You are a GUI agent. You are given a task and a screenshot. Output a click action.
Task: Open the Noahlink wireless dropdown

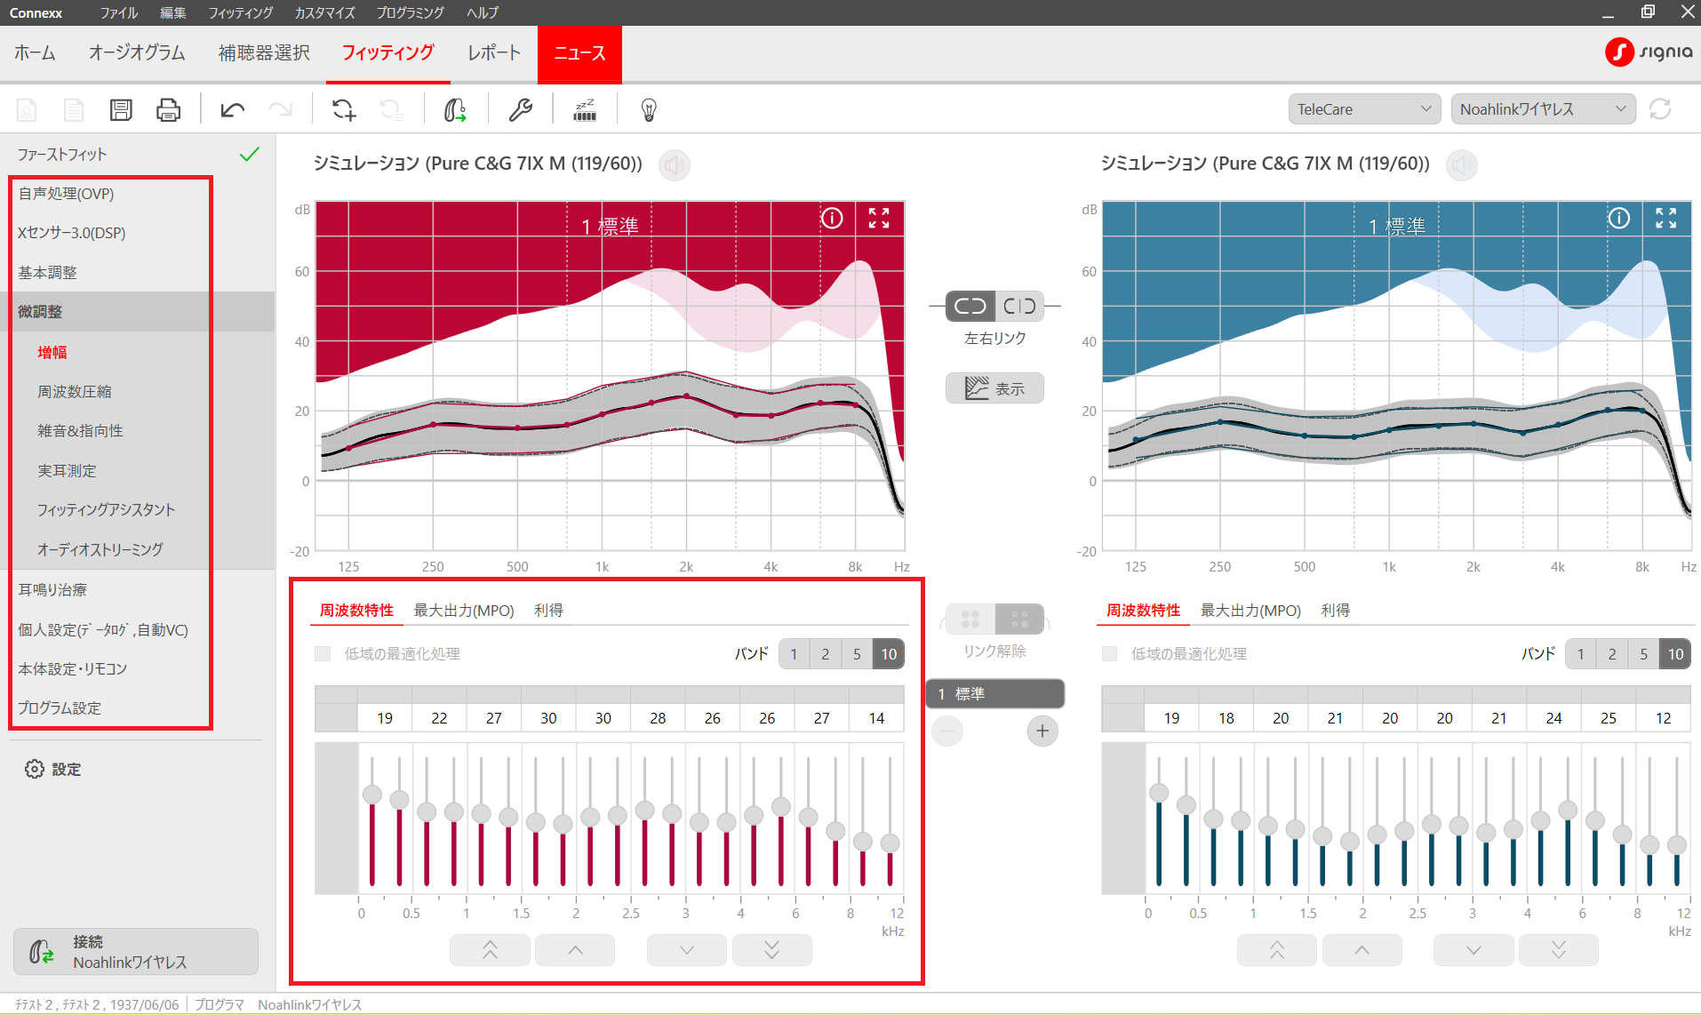(x=1542, y=109)
